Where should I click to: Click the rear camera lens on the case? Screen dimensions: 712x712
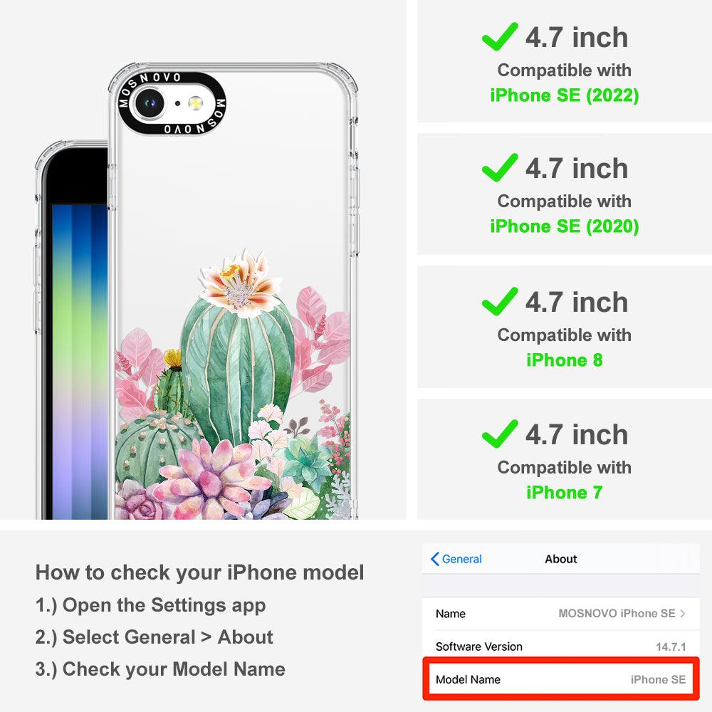[149, 103]
